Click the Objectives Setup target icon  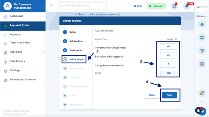pos(5,43)
